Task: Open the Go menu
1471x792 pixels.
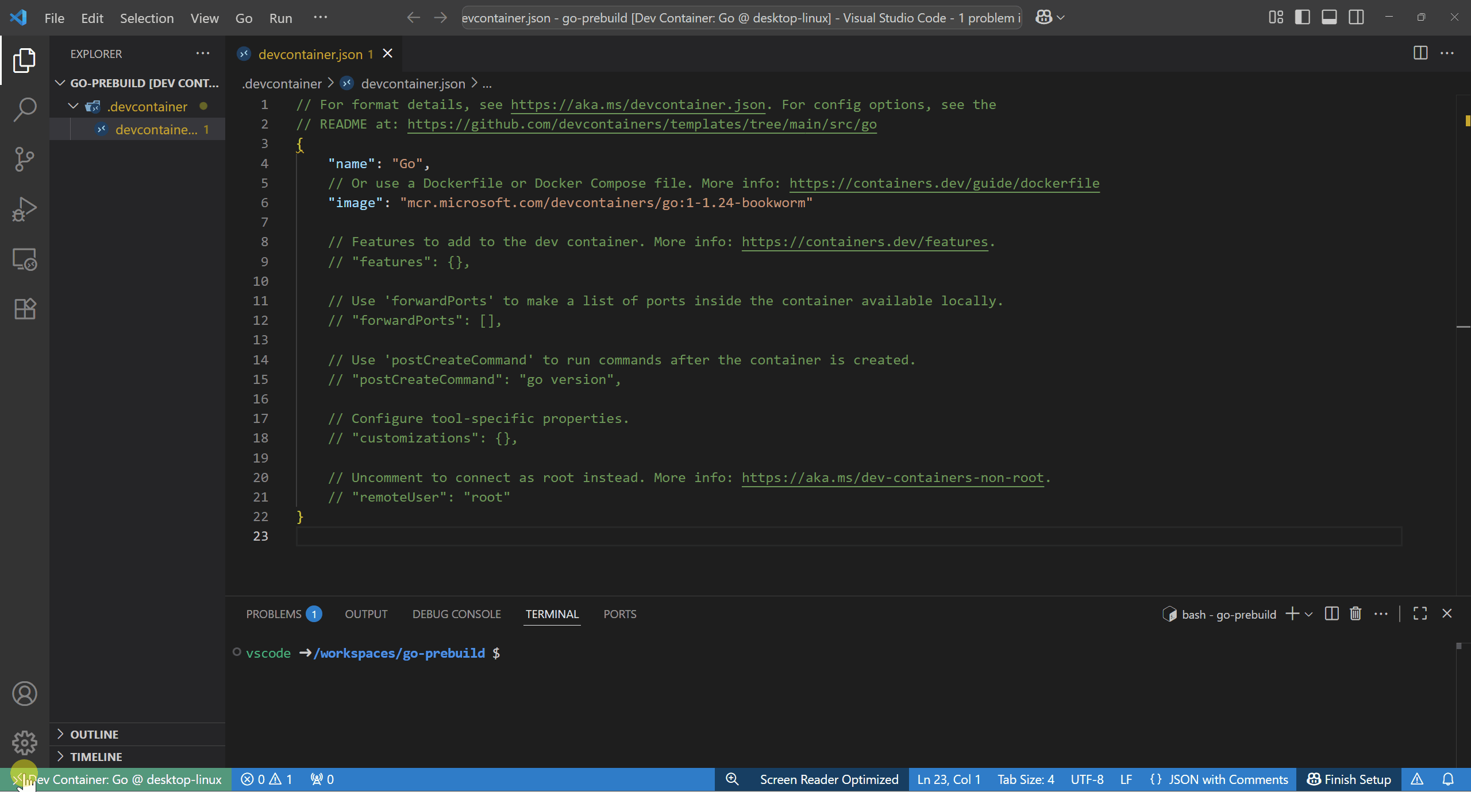Action: tap(244, 18)
